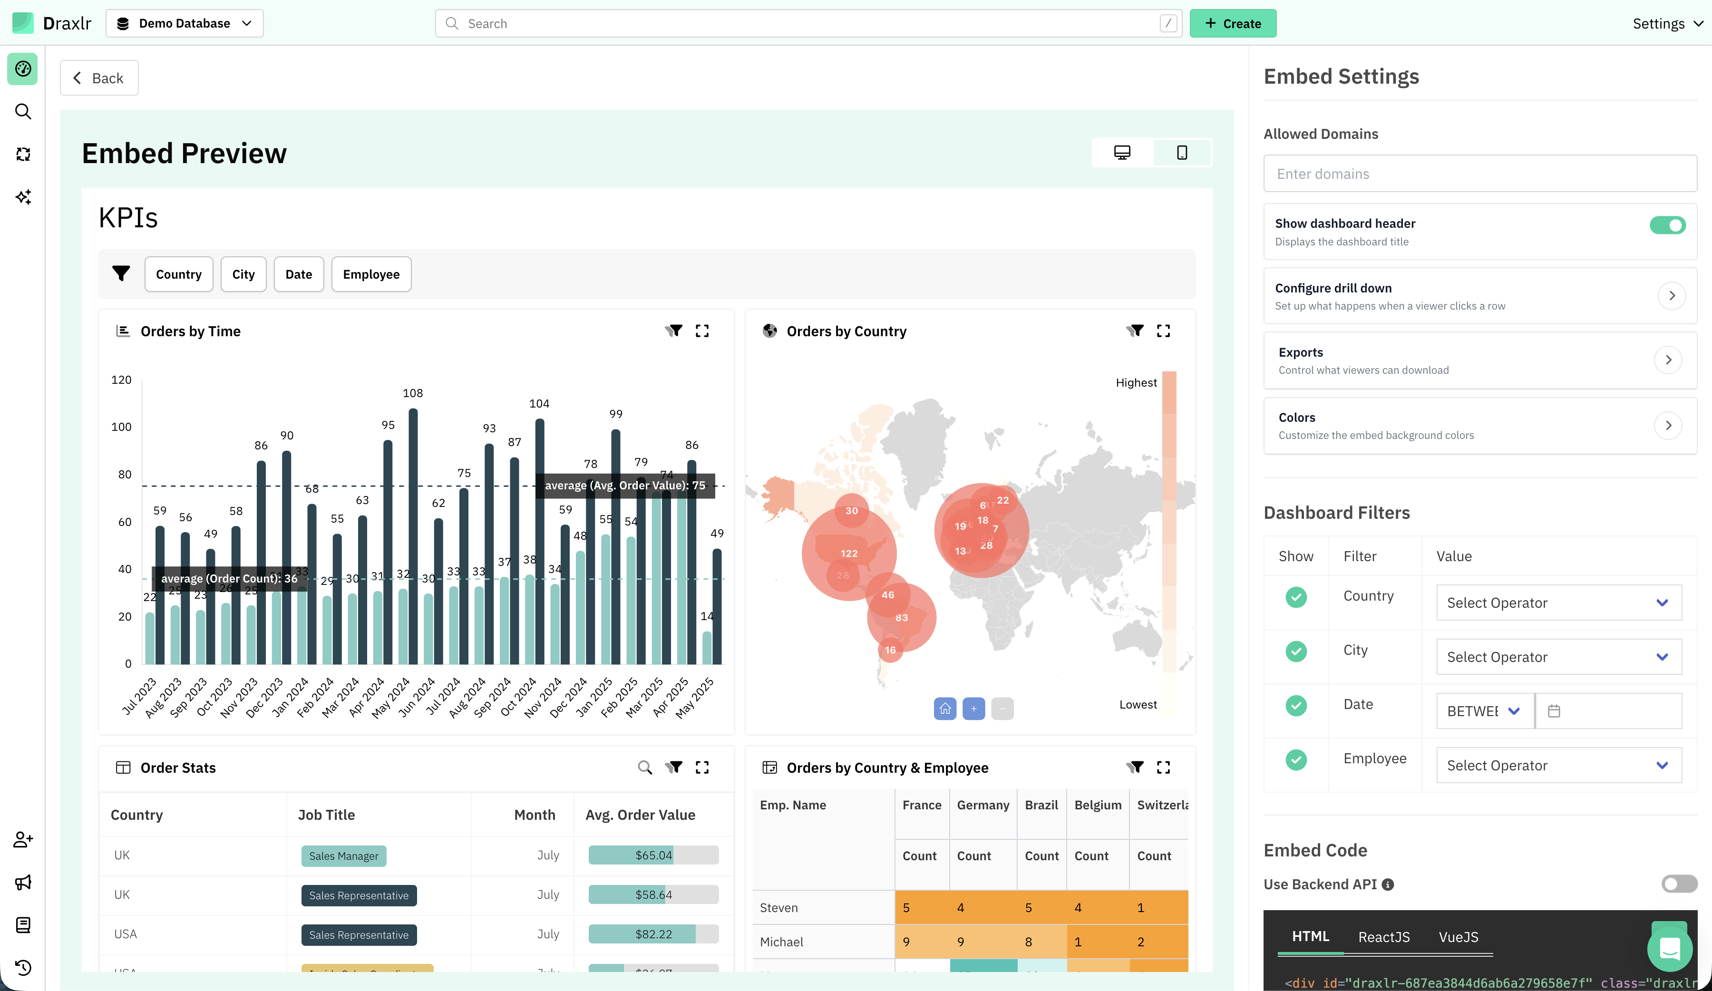This screenshot has width=1712, height=991.
Task: Switch to mobile preview icon
Action: click(1181, 153)
